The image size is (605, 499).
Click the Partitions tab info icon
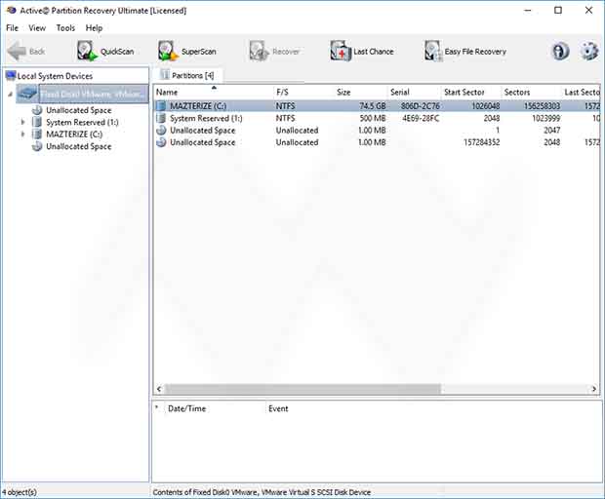[x=165, y=75]
